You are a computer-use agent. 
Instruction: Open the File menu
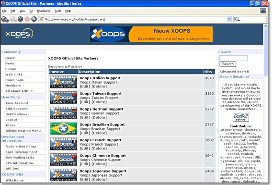point(4,11)
